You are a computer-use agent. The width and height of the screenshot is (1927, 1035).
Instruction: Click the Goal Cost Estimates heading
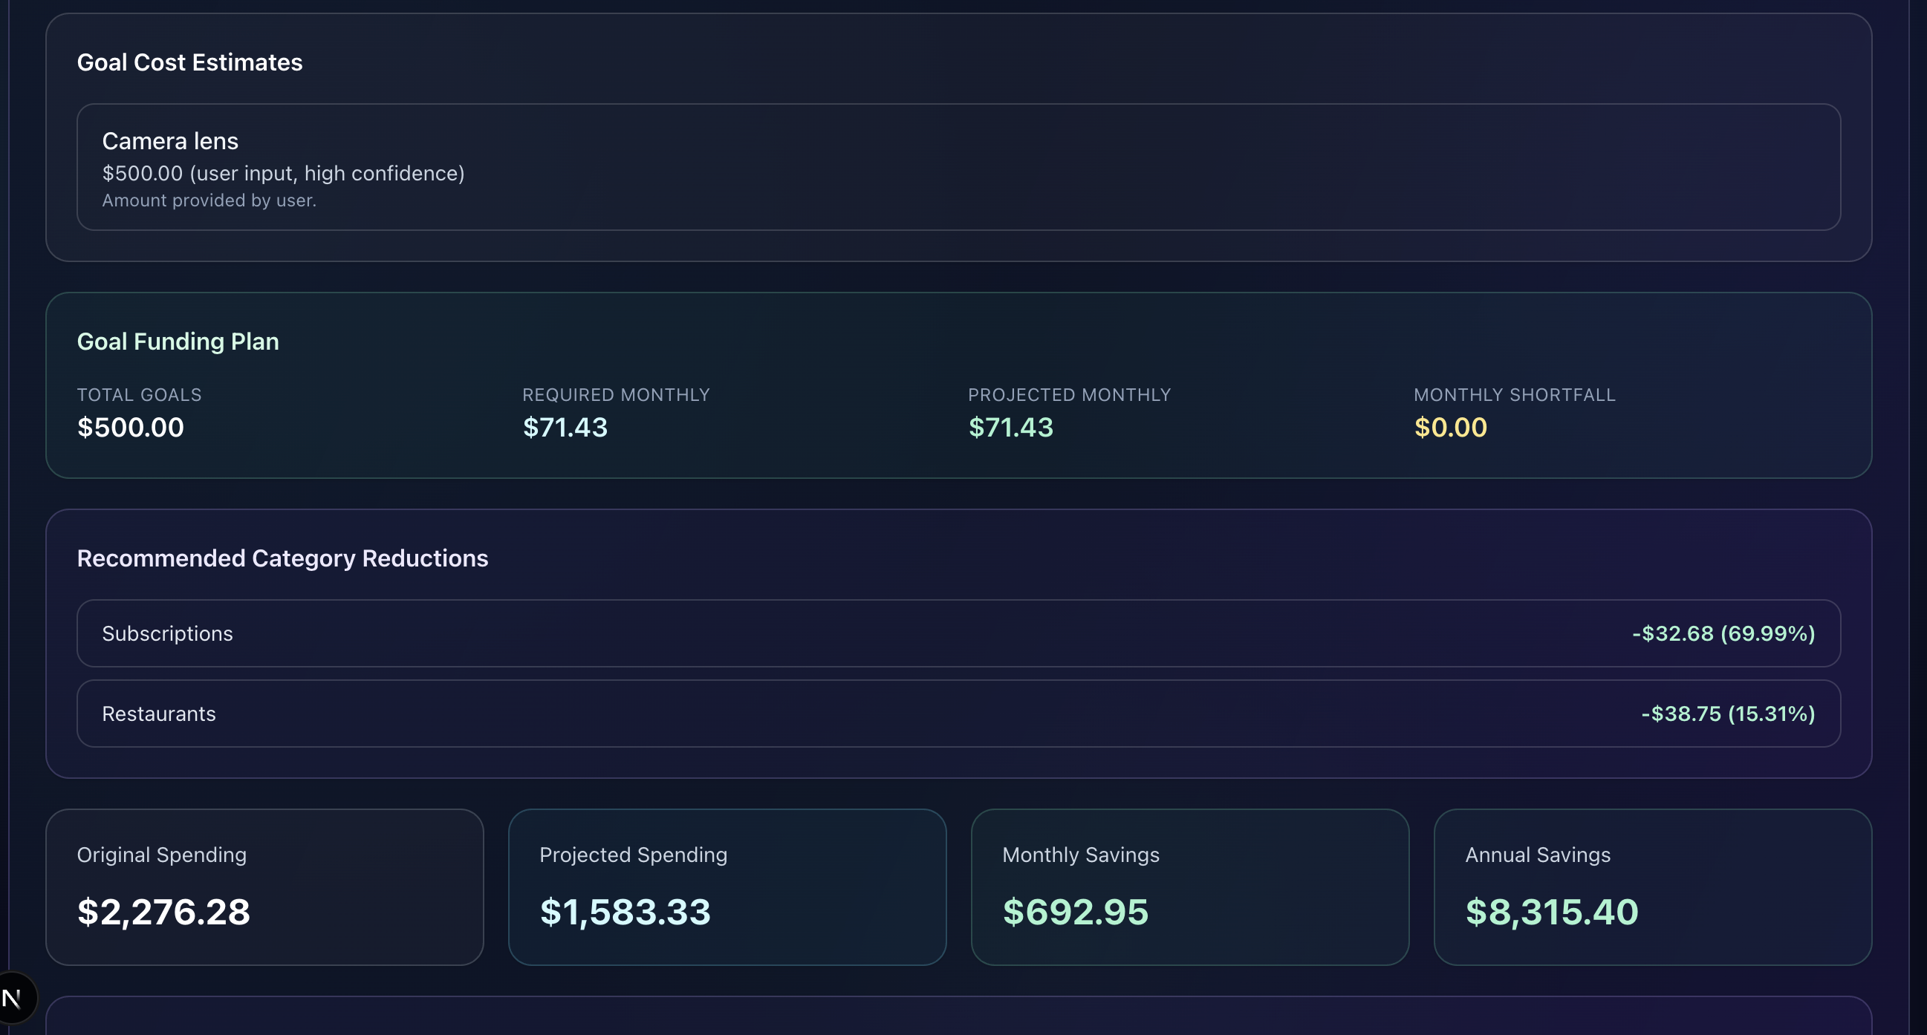(x=189, y=62)
